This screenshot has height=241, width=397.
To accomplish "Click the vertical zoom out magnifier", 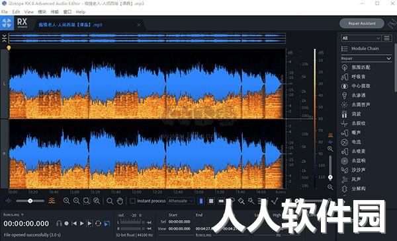I will [330, 187].
